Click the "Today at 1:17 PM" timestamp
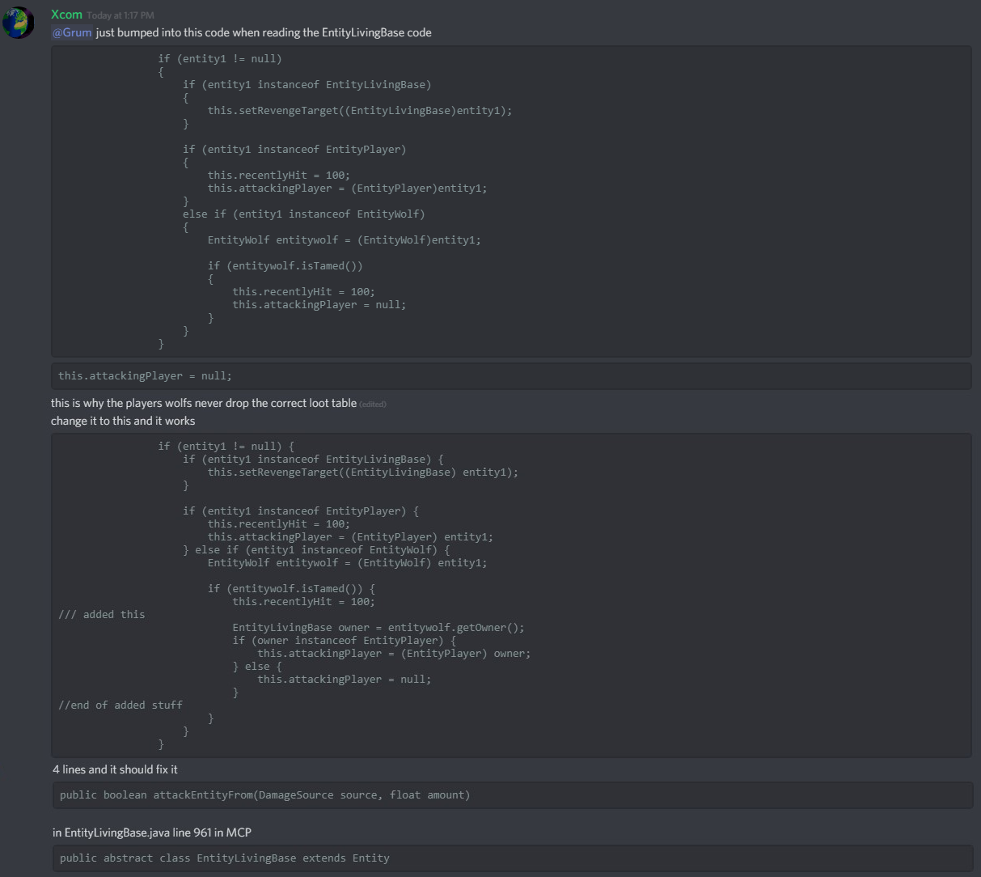The height and width of the screenshot is (877, 981). point(120,15)
